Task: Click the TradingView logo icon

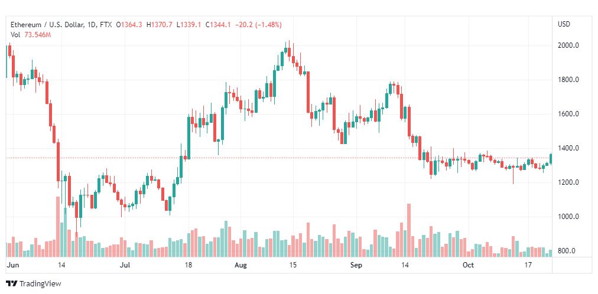Action: [12, 284]
